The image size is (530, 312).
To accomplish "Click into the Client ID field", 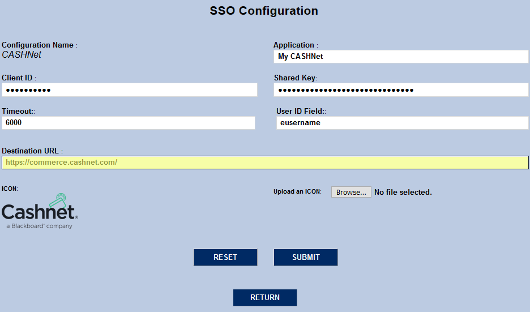I will [130, 90].
